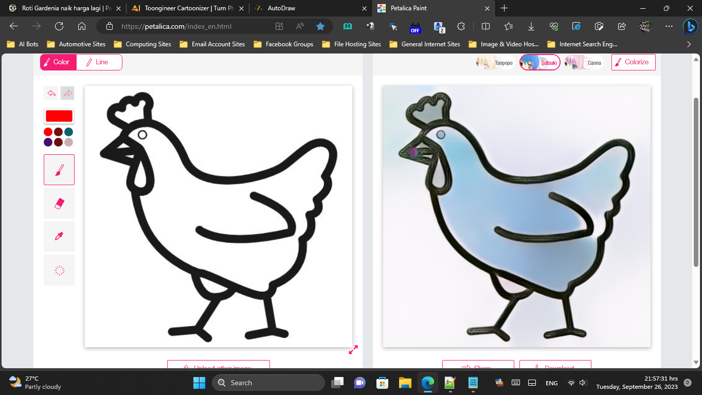Select the Canna colorize style
Screen dimensions: 702x395
tap(584, 63)
